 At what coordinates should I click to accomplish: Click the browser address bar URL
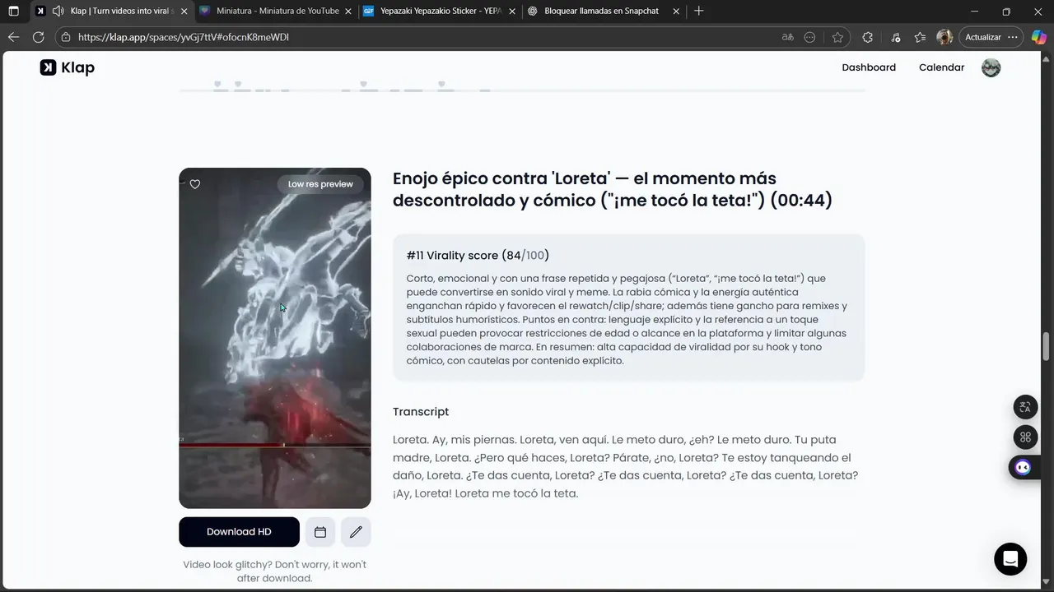[x=184, y=37]
